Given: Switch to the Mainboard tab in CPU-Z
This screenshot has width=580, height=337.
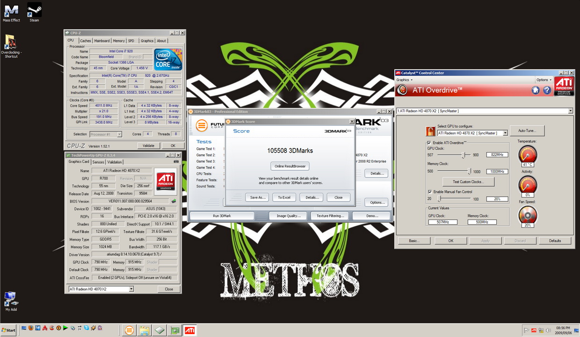Looking at the screenshot, I should [x=102, y=41].
